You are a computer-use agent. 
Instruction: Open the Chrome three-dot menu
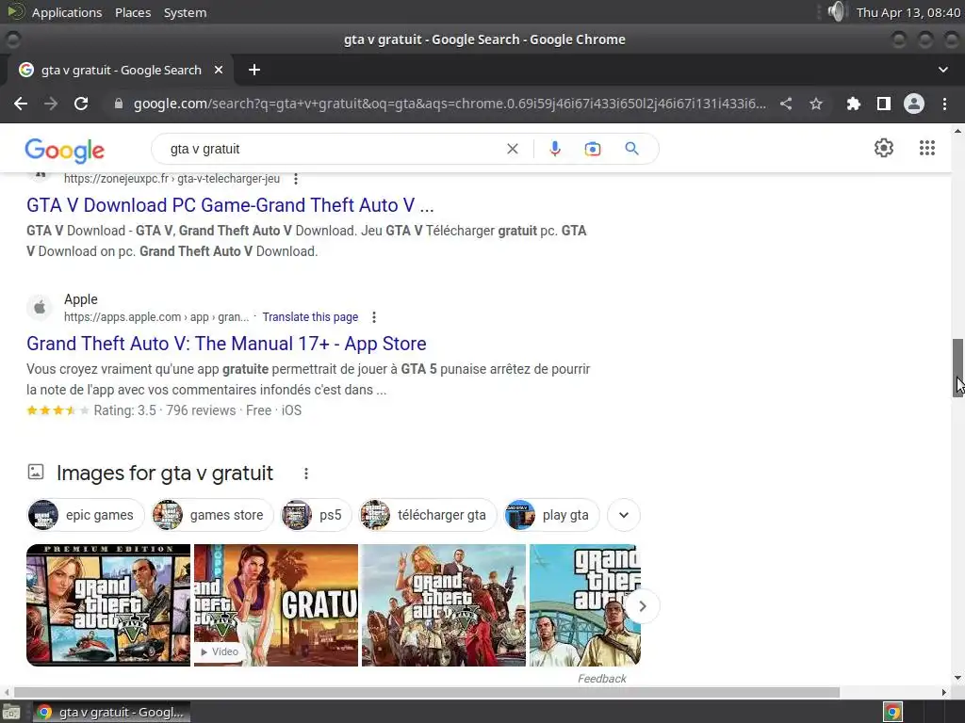(x=944, y=104)
